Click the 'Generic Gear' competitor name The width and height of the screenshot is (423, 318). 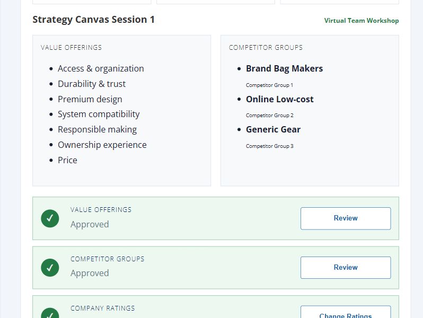[x=273, y=129]
